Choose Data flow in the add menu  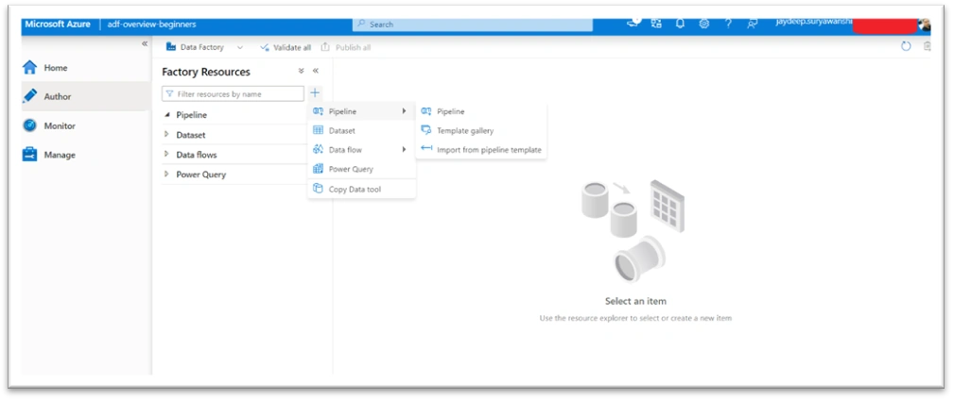pos(361,149)
